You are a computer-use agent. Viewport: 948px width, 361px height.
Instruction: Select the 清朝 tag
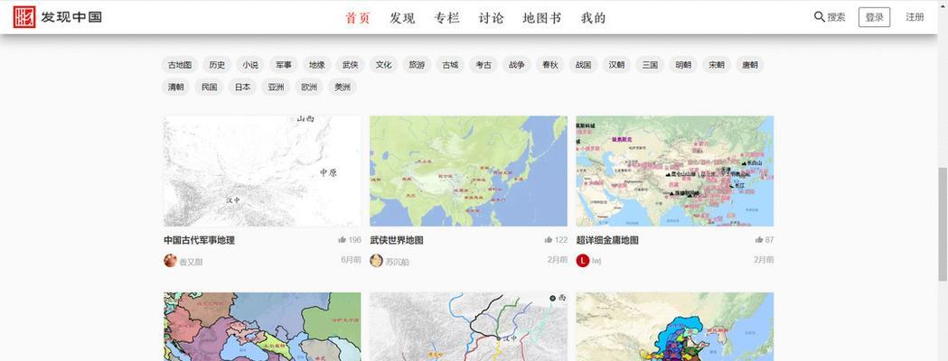click(x=176, y=87)
